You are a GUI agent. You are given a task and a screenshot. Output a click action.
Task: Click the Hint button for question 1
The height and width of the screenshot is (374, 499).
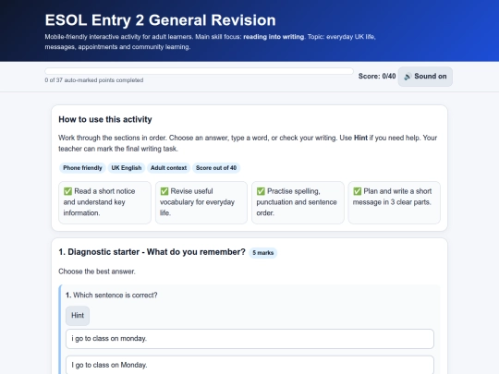(78, 316)
